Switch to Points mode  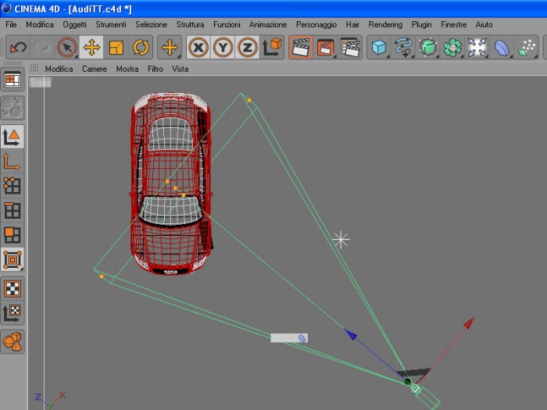point(13,186)
